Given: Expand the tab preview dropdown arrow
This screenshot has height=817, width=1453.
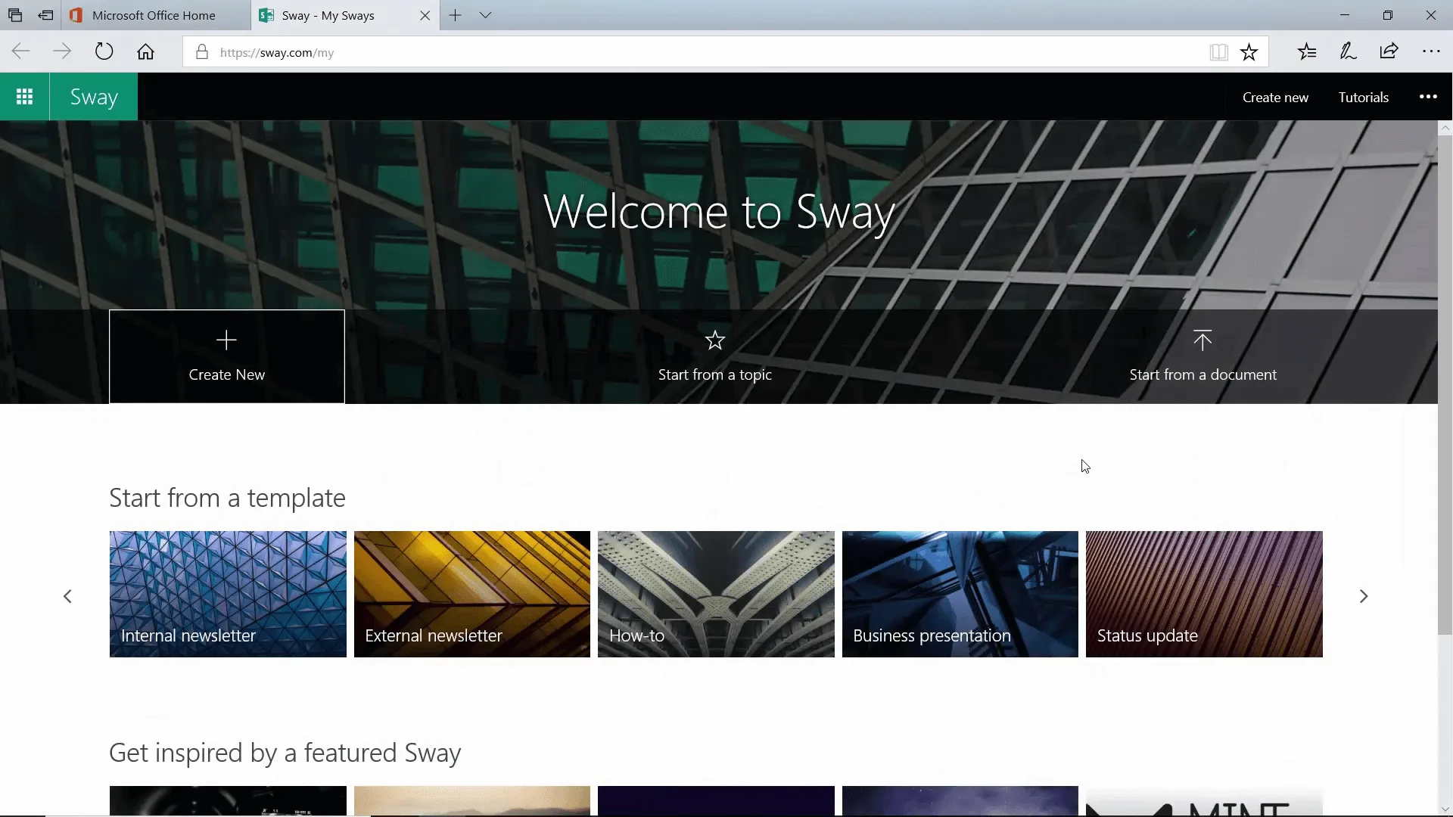Looking at the screenshot, I should (x=486, y=15).
